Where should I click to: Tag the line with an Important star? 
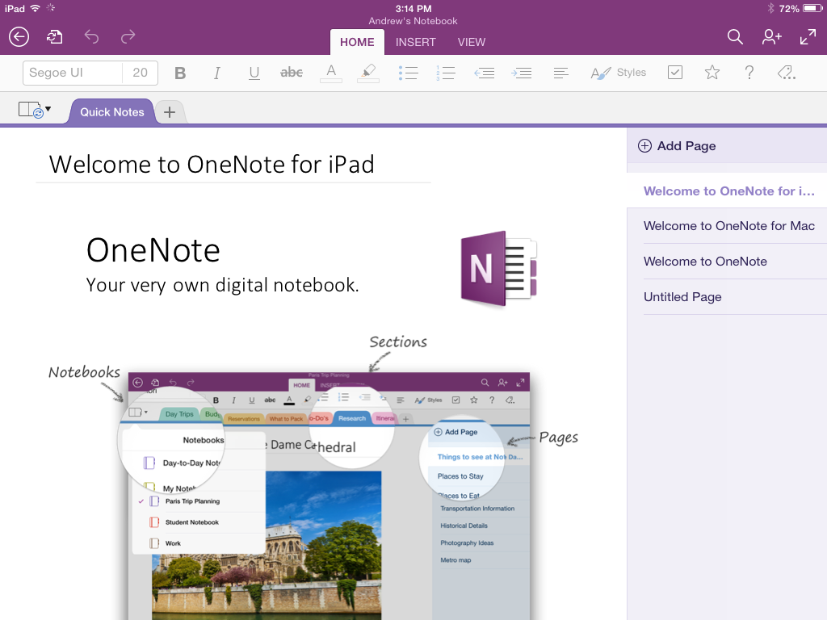pyautogui.click(x=712, y=72)
